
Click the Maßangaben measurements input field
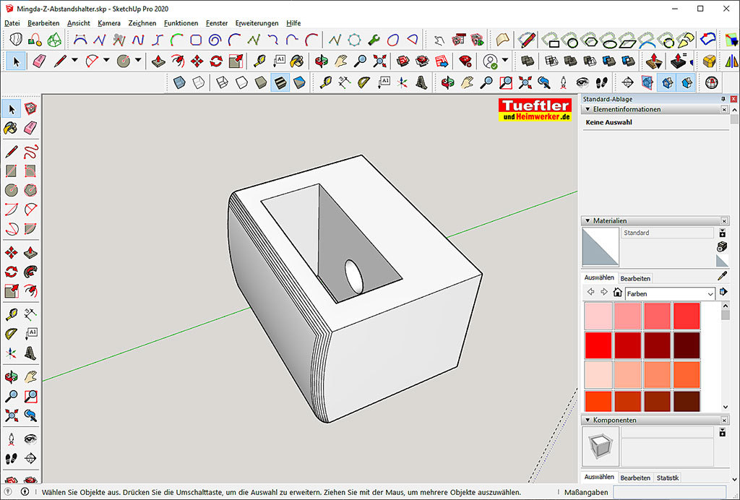(x=669, y=492)
